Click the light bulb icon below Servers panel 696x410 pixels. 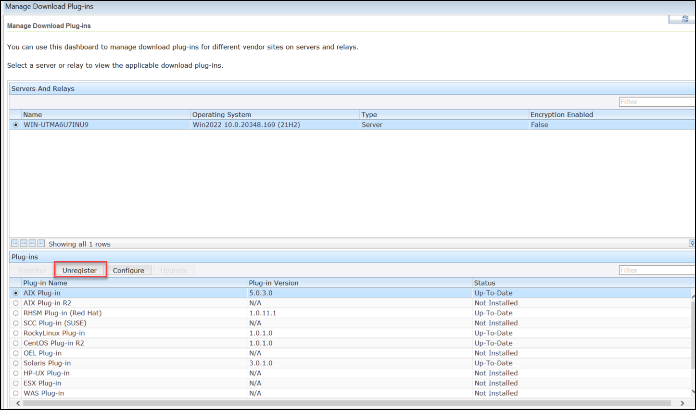coord(692,243)
